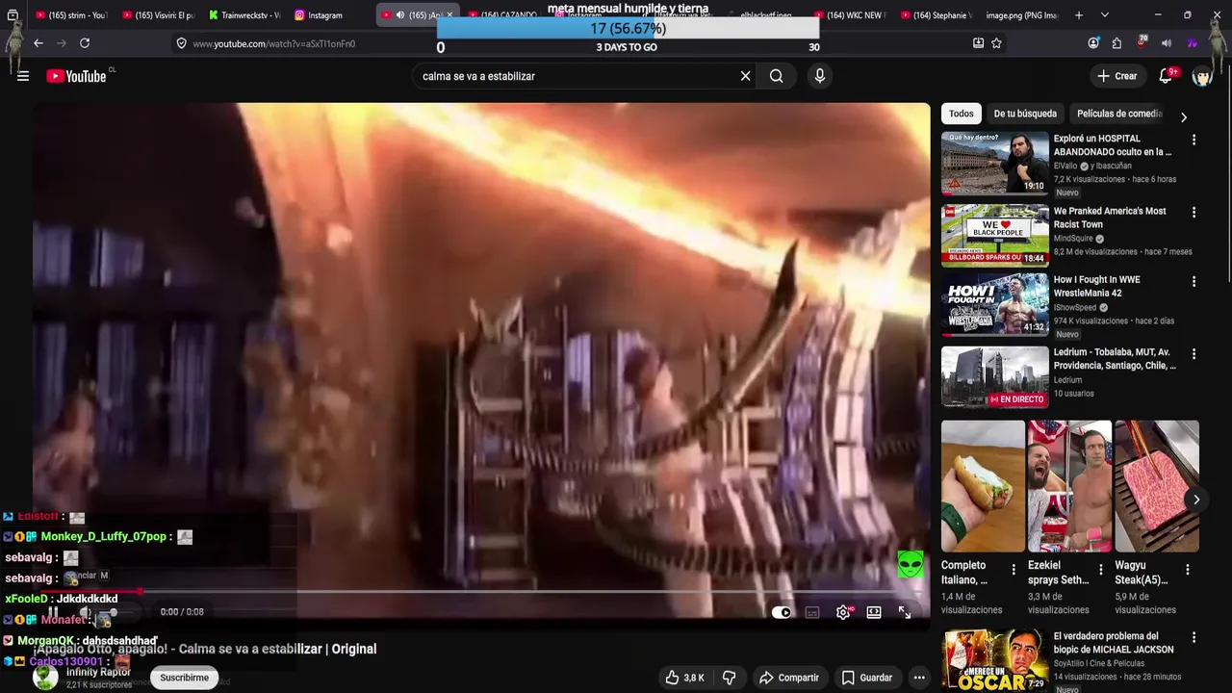Open the Infinity Raptor channel avatar

coord(45,678)
